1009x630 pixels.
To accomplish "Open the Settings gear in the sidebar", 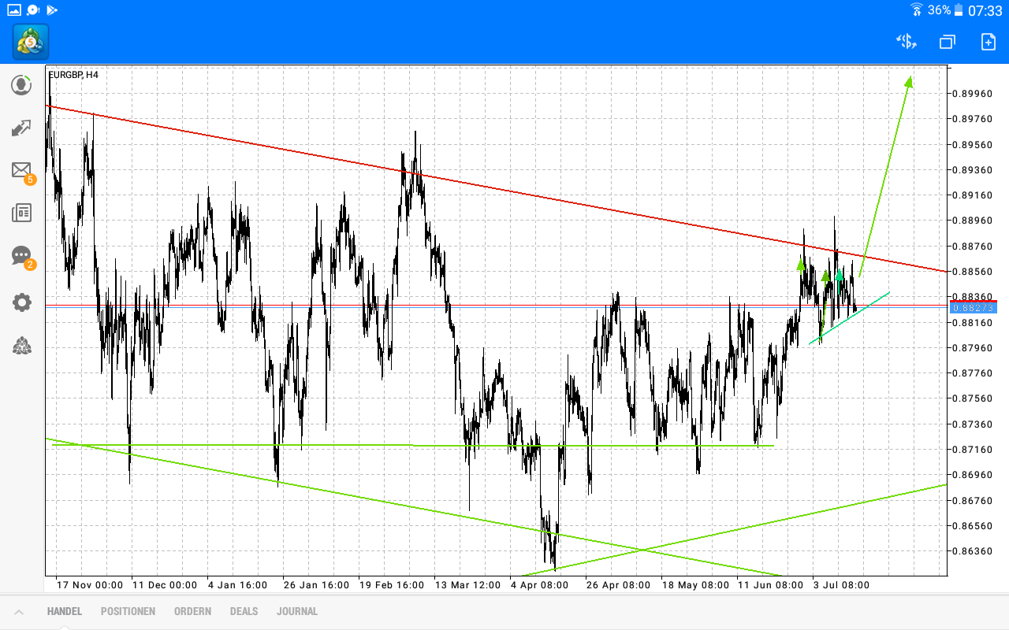I will point(21,302).
